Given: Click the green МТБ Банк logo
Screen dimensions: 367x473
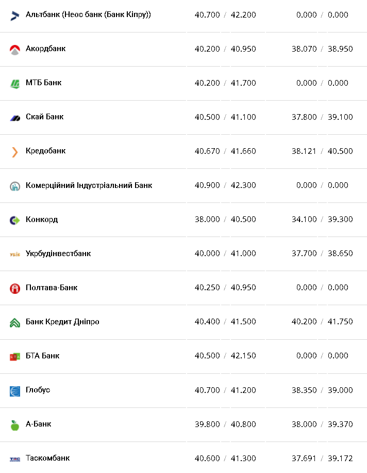Looking at the screenshot, I should (14, 84).
